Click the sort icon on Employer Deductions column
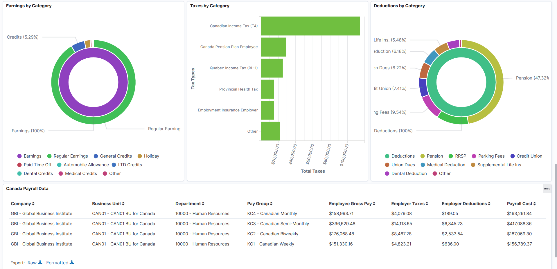 (x=489, y=203)
